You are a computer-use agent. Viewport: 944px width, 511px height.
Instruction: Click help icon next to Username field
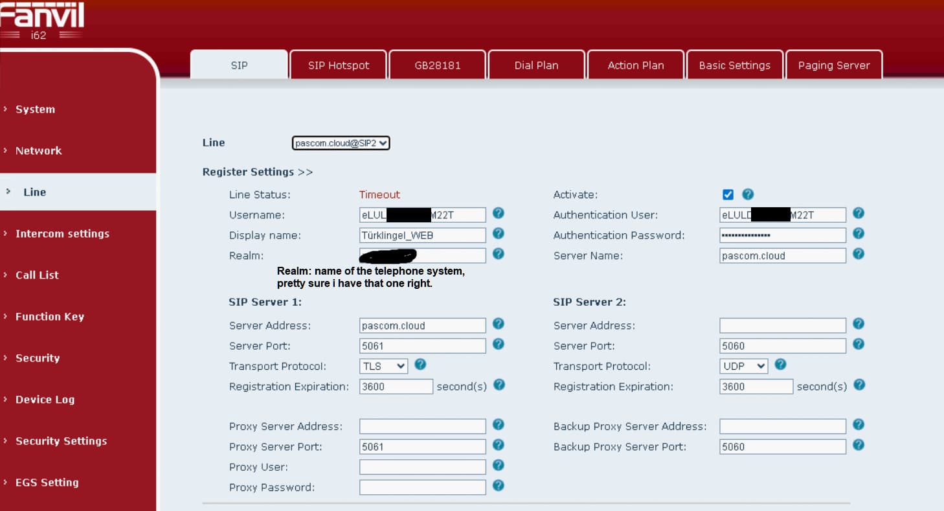pos(498,214)
